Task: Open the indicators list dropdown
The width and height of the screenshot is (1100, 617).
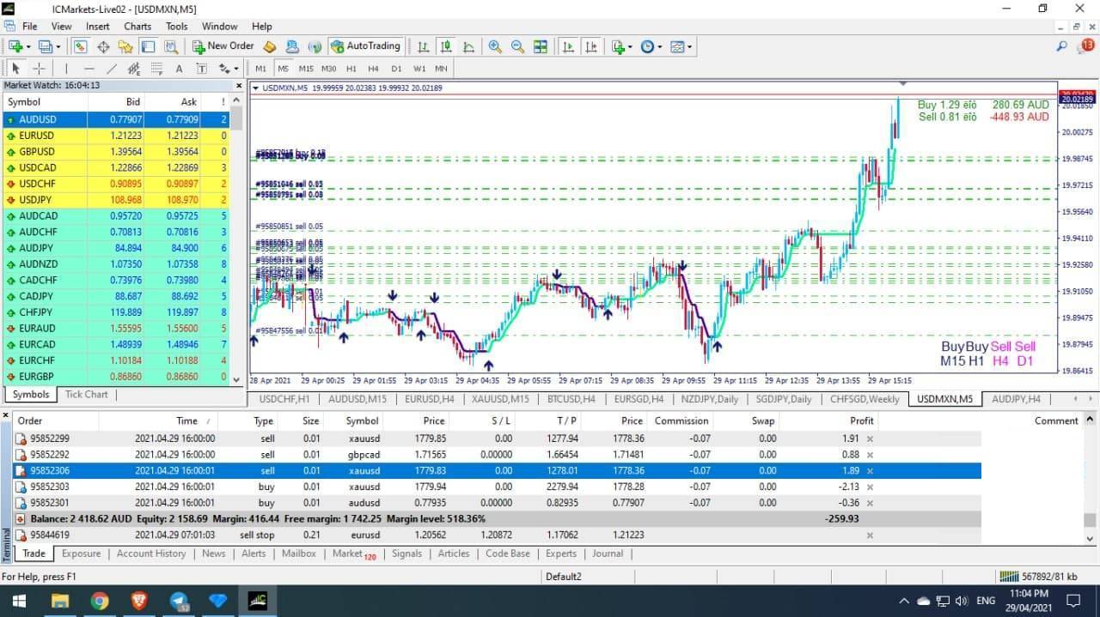Action: 621,46
